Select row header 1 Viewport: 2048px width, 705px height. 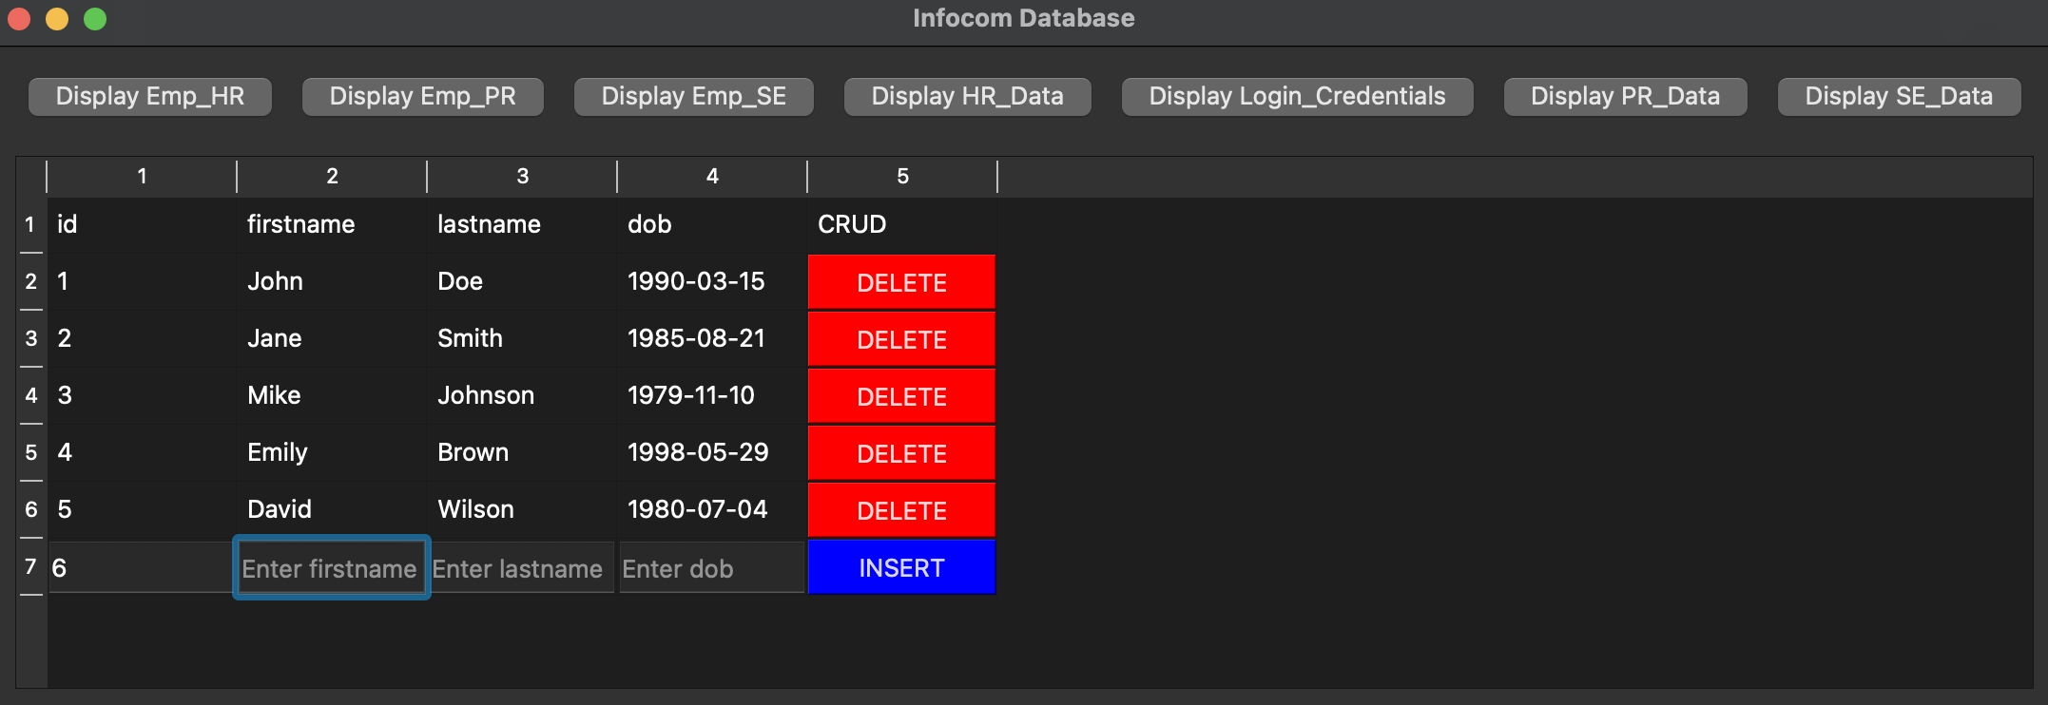[x=30, y=225]
